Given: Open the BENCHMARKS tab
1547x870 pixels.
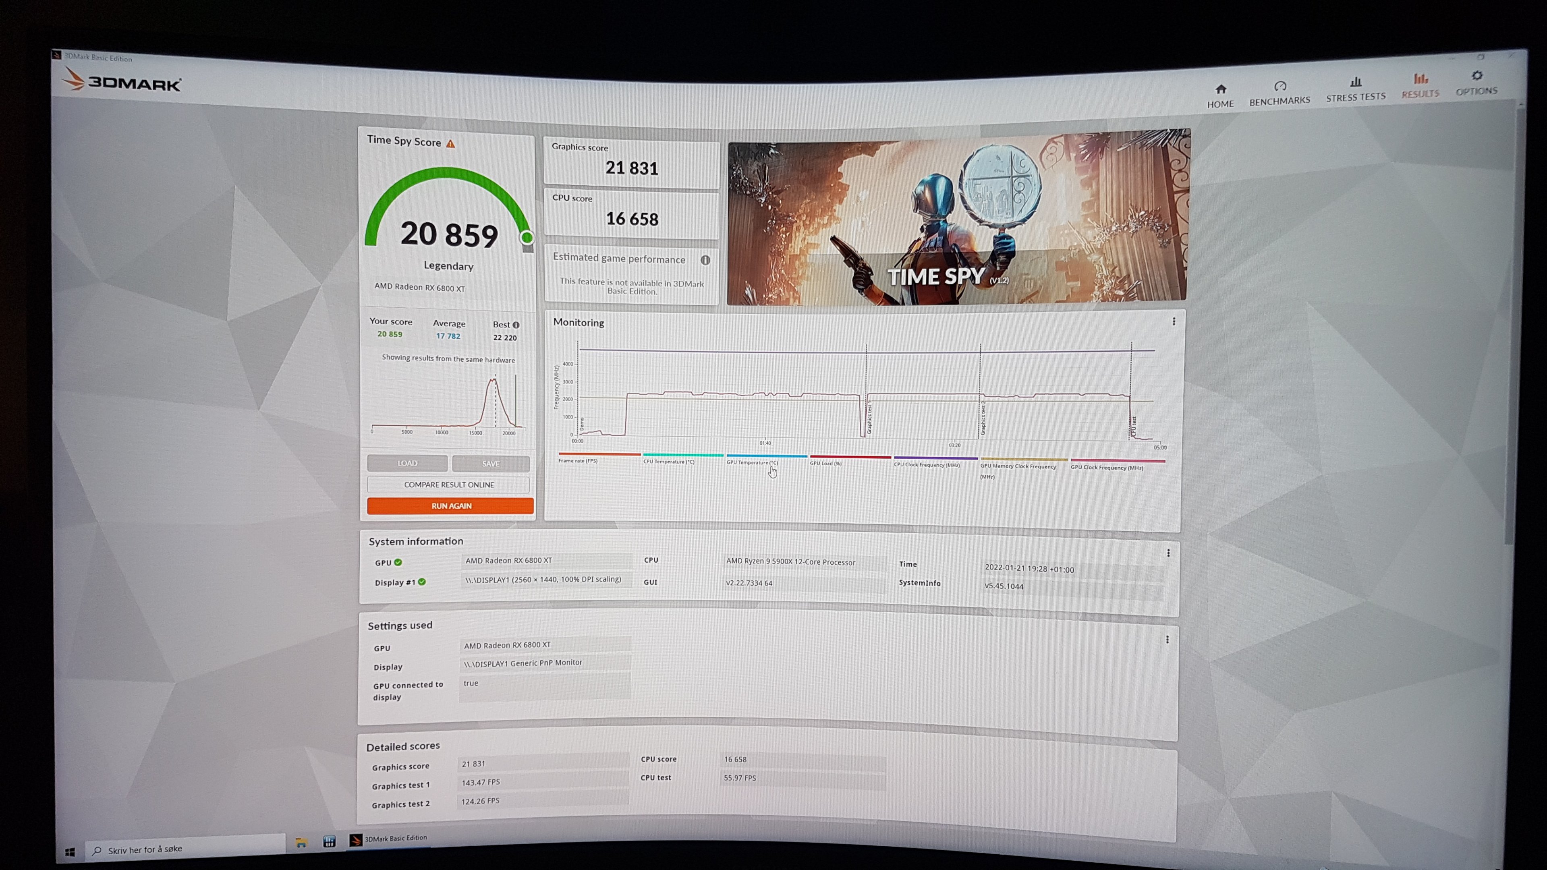Looking at the screenshot, I should point(1280,93).
